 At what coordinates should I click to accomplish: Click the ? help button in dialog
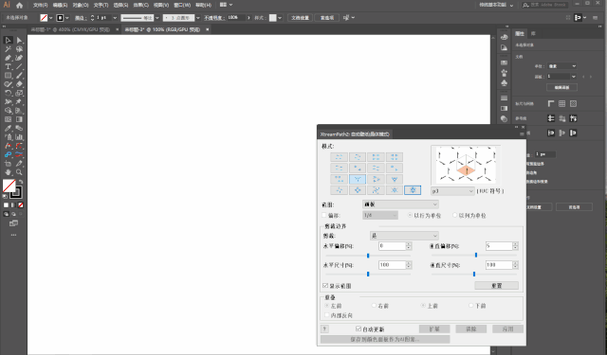pyautogui.click(x=324, y=328)
